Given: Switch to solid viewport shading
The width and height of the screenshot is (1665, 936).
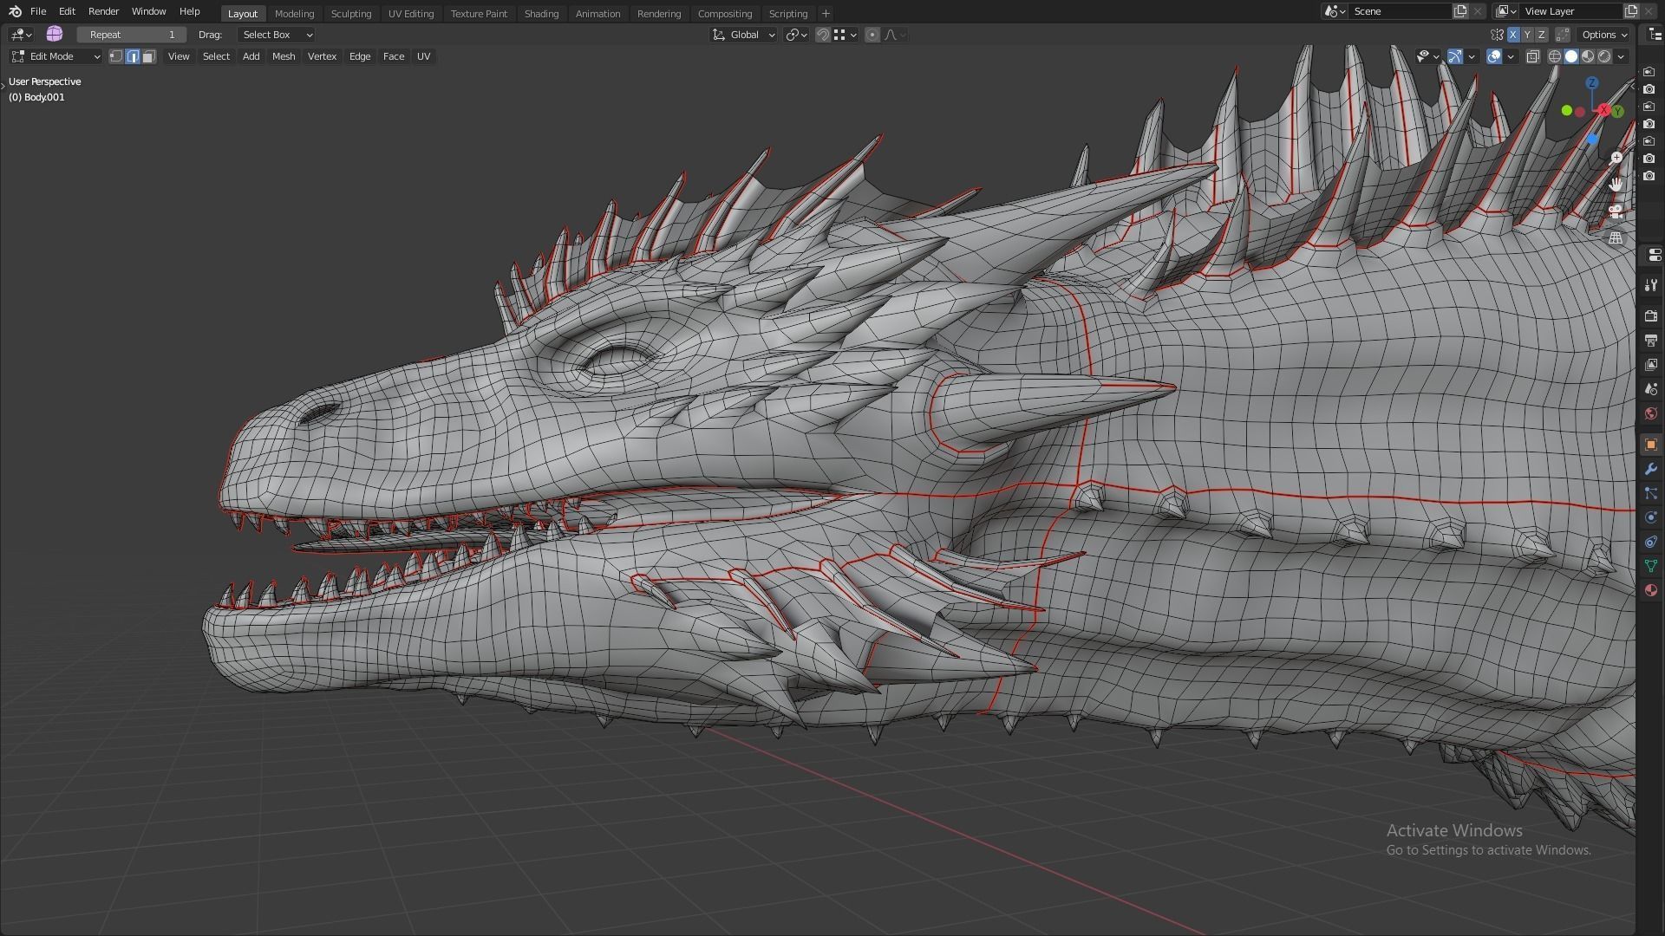Looking at the screenshot, I should tap(1571, 56).
